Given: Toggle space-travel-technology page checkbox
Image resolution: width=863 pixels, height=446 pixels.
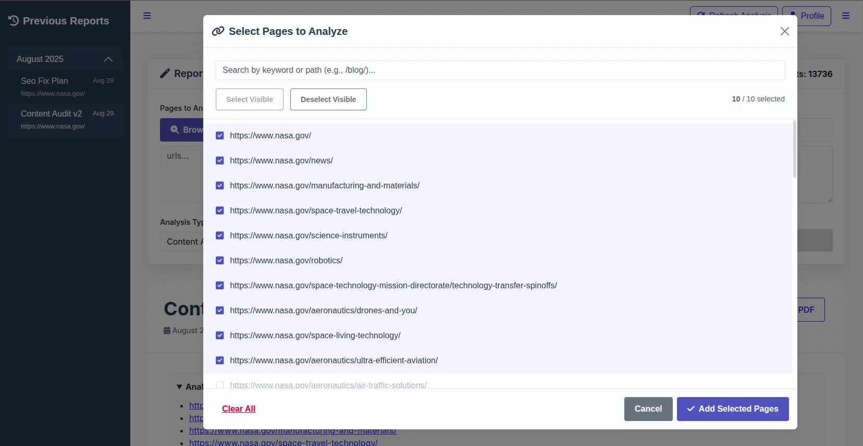Looking at the screenshot, I should (x=220, y=210).
